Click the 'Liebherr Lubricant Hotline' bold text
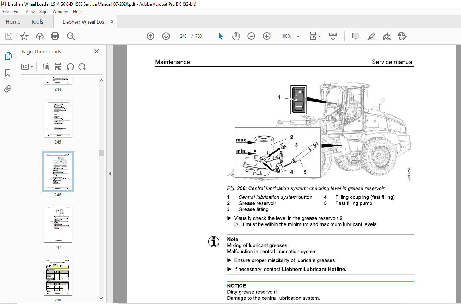The width and height of the screenshot is (461, 304). 314,270
